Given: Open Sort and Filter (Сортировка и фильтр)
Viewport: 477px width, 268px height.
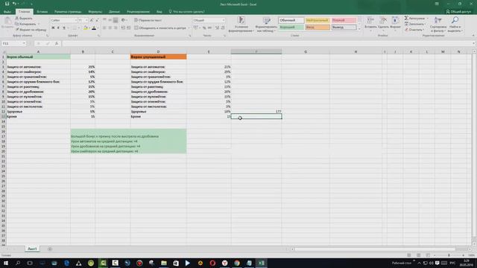Looking at the screenshot, I should point(438,25).
